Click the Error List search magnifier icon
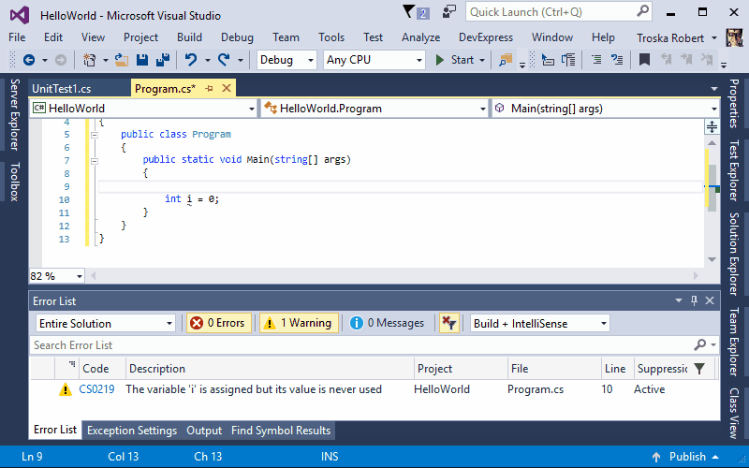Viewport: 749px width, 468px height. tap(700, 344)
